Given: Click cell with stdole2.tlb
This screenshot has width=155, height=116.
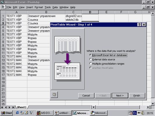Looking at the screenshot, I should (74, 20).
